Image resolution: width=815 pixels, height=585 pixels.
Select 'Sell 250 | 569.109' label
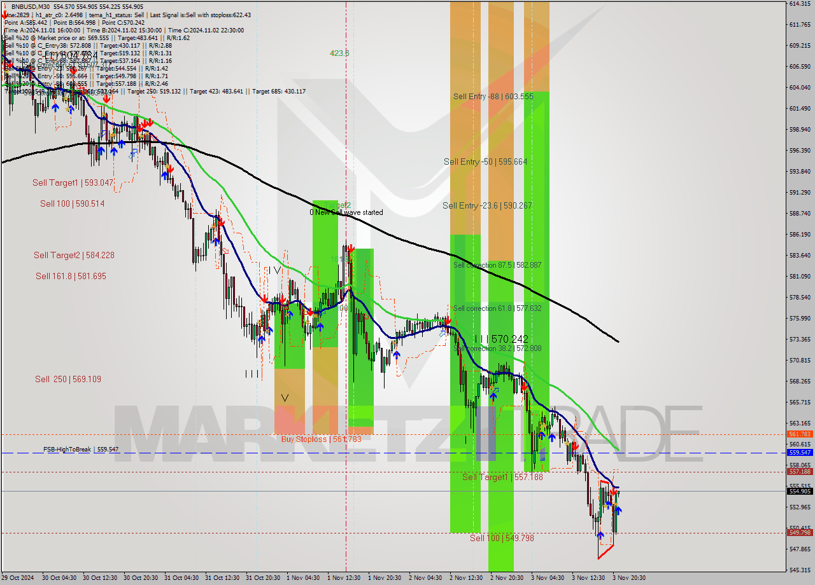[x=68, y=379]
